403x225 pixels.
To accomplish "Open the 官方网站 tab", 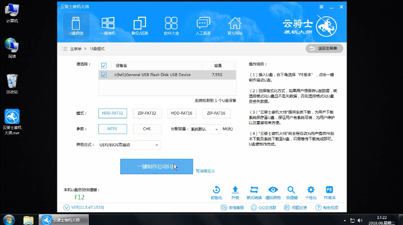I will tap(235, 26).
